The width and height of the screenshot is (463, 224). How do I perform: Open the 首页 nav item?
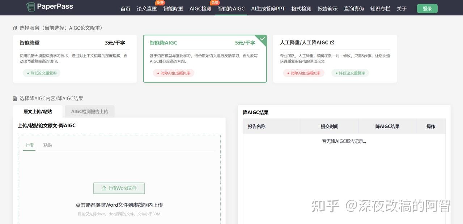pyautogui.click(x=125, y=9)
